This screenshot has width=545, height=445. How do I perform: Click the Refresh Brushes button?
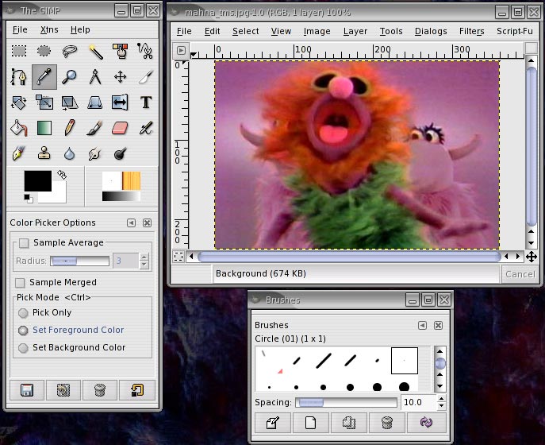tap(426, 423)
